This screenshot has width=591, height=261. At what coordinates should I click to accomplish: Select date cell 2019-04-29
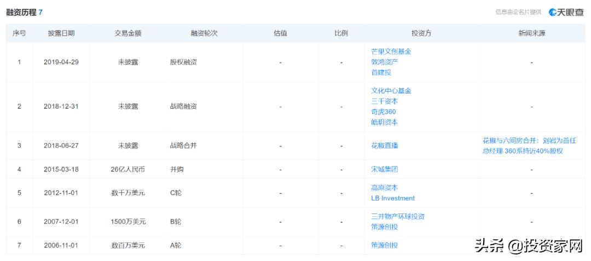[x=61, y=62]
